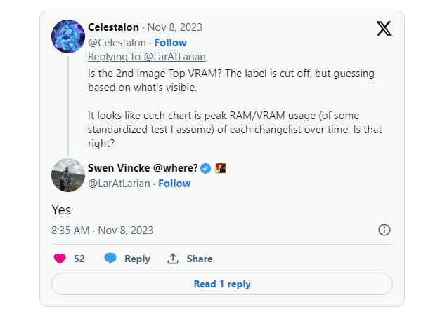Click Swen Vincke's verified badge

206,168
